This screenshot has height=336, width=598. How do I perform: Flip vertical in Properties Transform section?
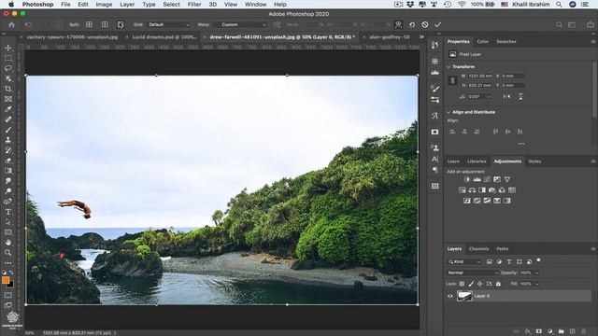[520, 97]
